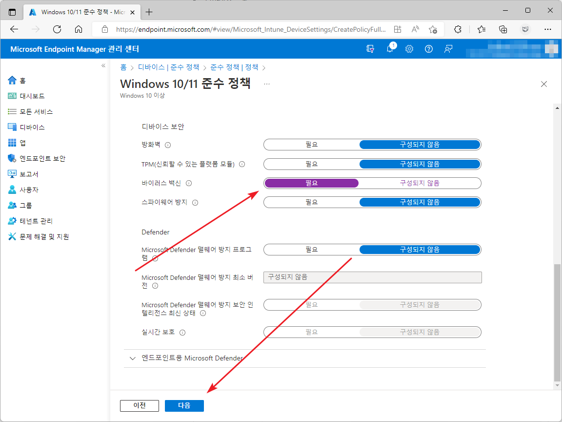Set 방화벽 toggle to 필요
Screen dimensions: 562x422
pos(311,145)
